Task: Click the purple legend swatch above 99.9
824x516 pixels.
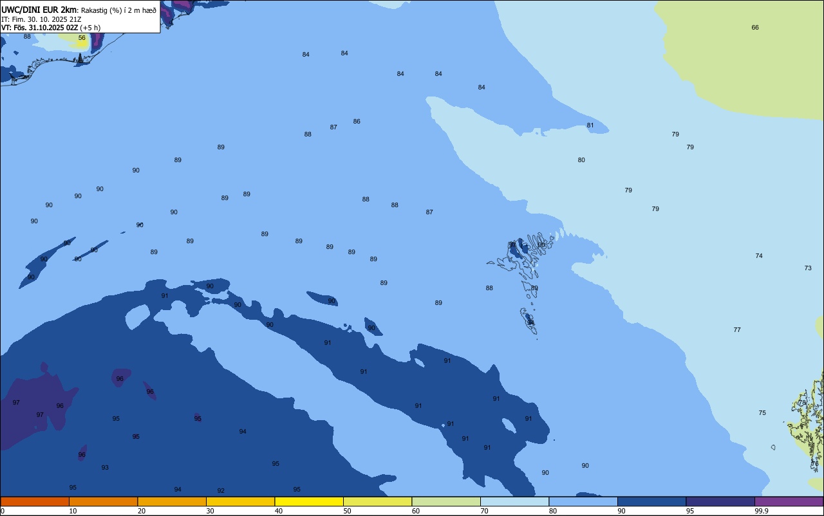Action: tap(789, 501)
